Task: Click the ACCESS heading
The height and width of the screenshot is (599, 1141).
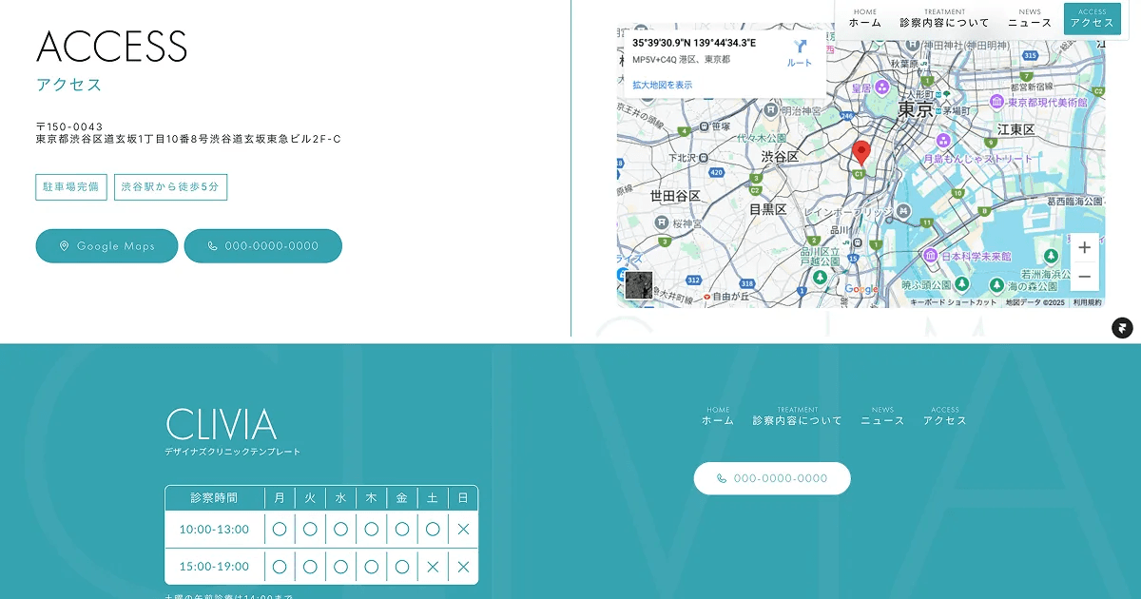Action: [112, 47]
